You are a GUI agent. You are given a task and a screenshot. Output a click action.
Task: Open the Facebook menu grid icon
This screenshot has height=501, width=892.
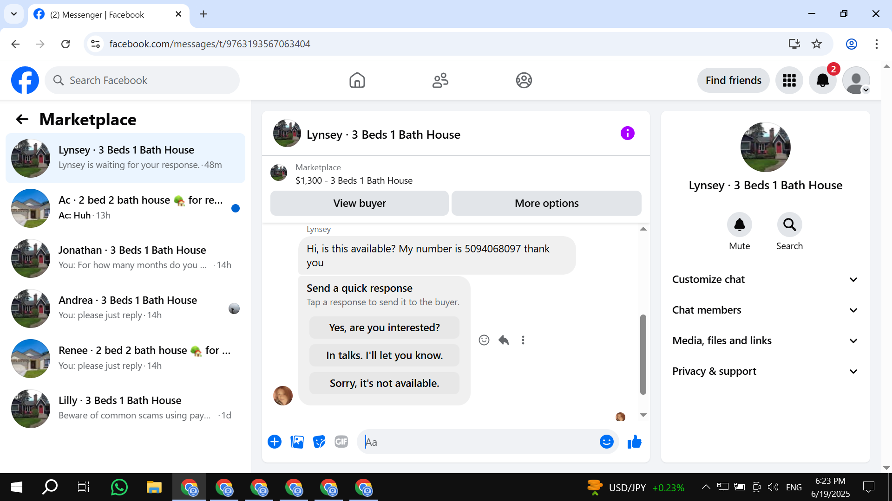click(x=789, y=80)
